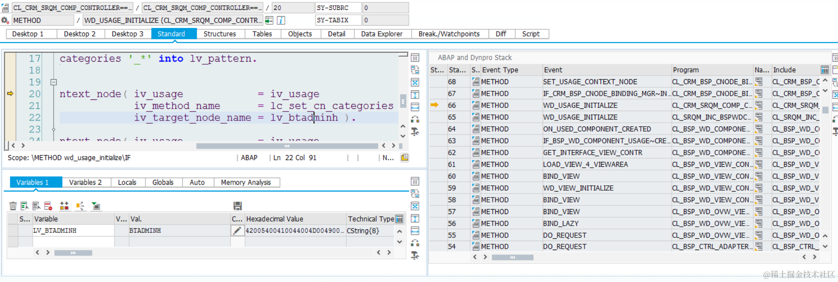This screenshot has height=282, width=838.
Task: Click the variables table horizontal scrollbar thumb
Action: click(73, 253)
